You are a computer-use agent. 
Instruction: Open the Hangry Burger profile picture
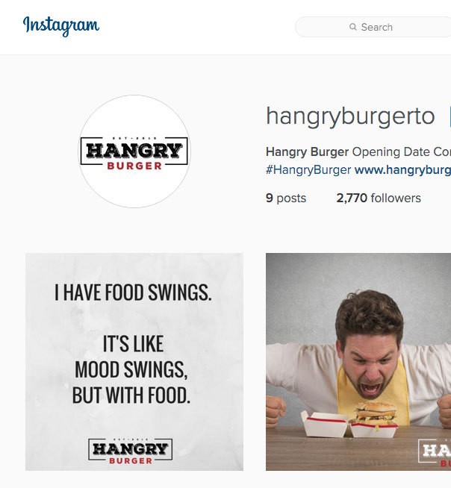tap(134, 151)
